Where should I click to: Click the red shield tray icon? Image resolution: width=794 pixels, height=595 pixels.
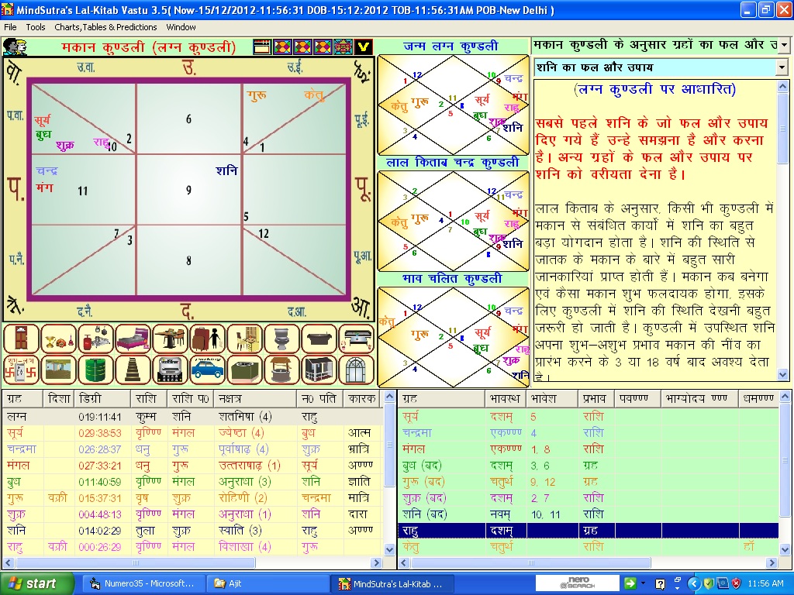736,583
